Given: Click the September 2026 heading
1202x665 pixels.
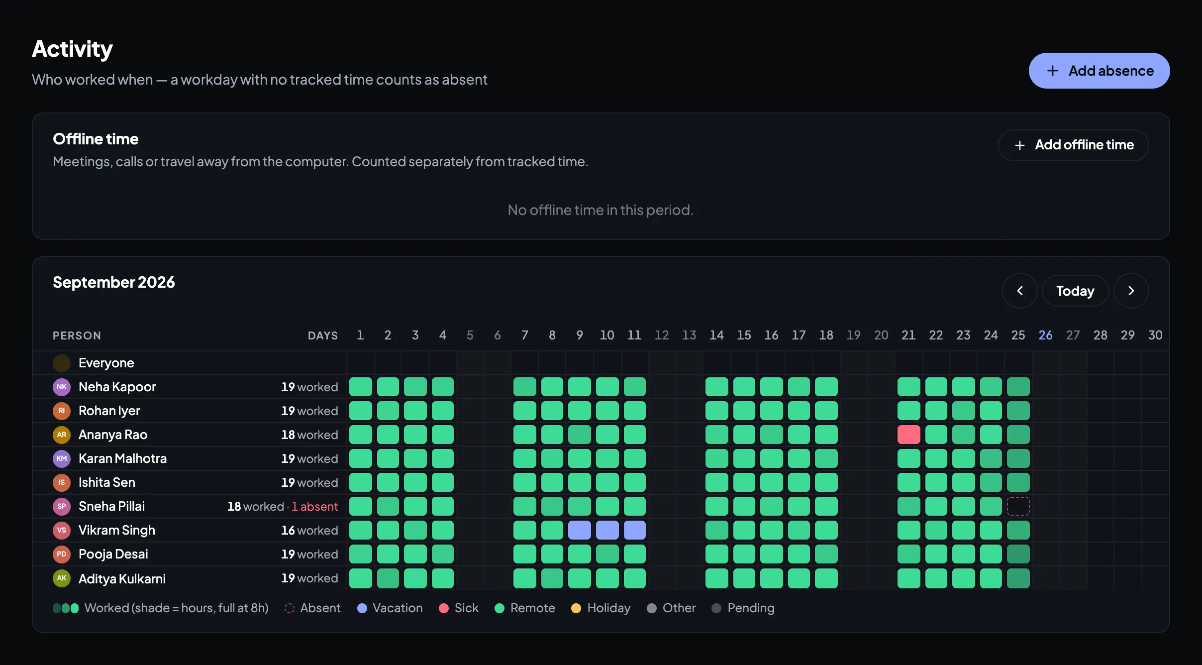Looking at the screenshot, I should (x=114, y=282).
